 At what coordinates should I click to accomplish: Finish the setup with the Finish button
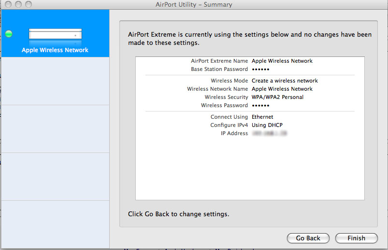[x=356, y=238]
